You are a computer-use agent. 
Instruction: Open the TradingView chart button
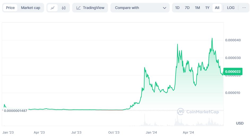click(x=90, y=8)
